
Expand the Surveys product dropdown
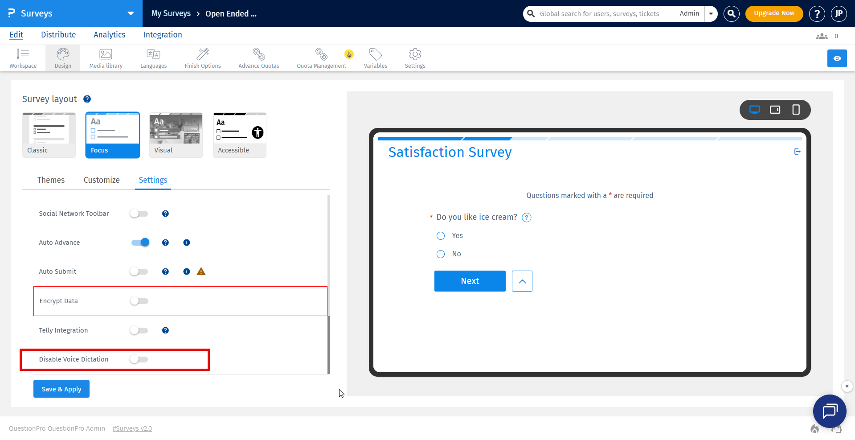pyautogui.click(x=131, y=13)
